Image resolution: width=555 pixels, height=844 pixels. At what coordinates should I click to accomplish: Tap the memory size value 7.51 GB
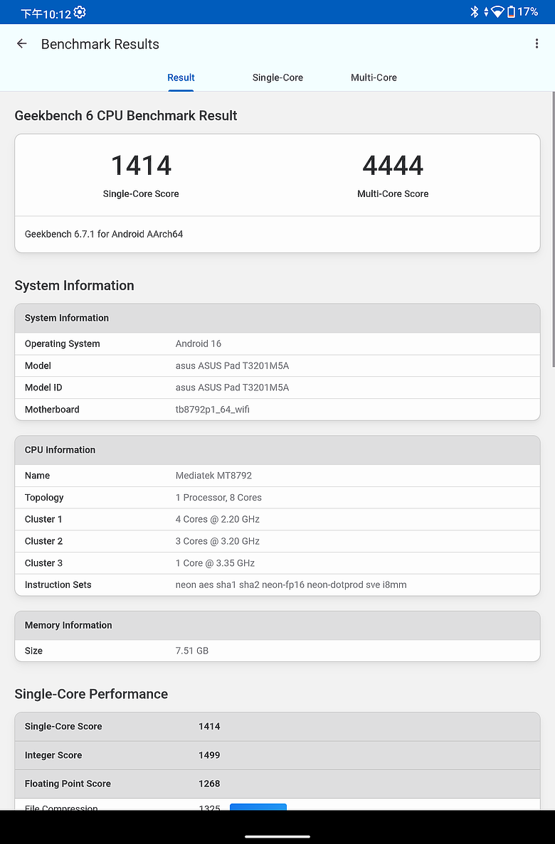click(x=192, y=651)
